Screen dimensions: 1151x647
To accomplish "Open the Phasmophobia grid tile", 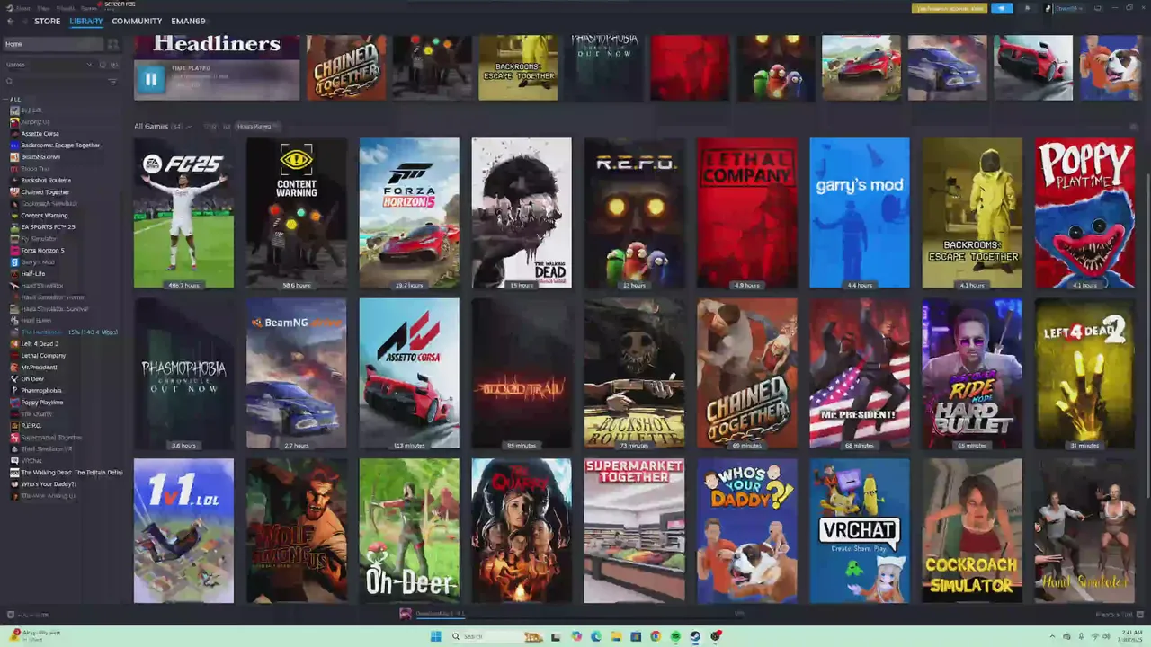I will (183, 373).
